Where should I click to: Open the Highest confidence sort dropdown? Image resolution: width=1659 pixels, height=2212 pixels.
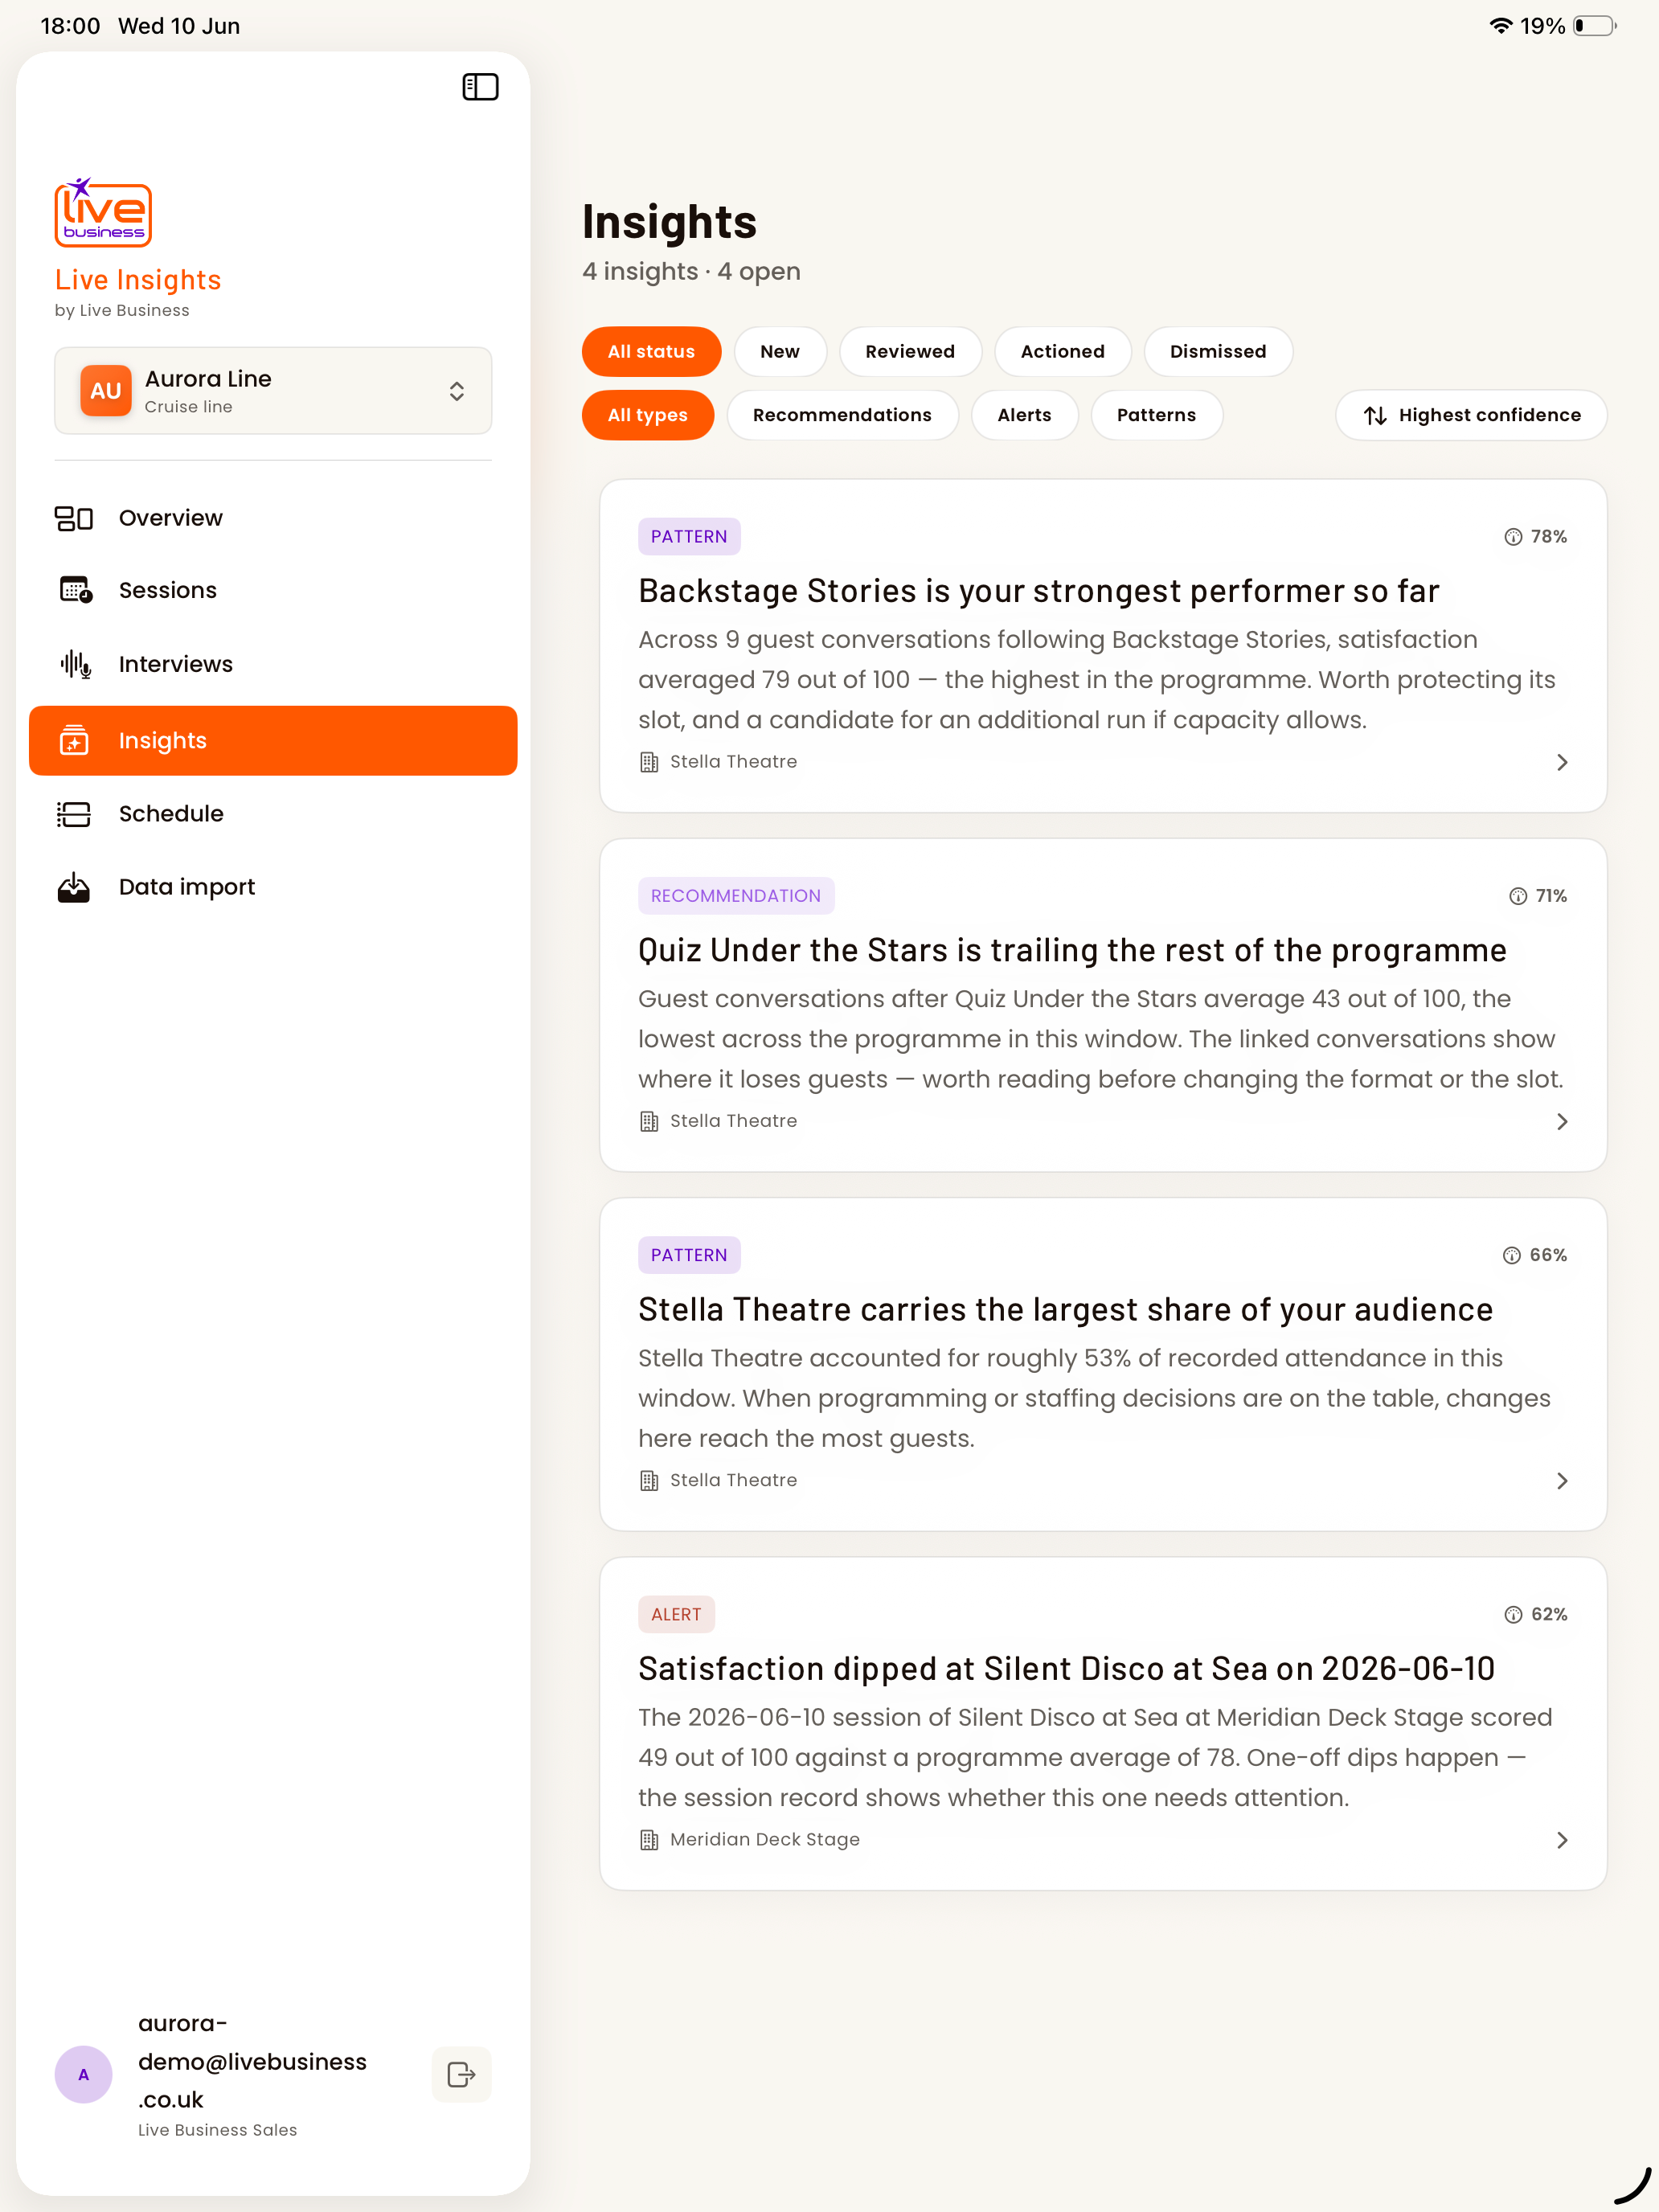[1471, 415]
